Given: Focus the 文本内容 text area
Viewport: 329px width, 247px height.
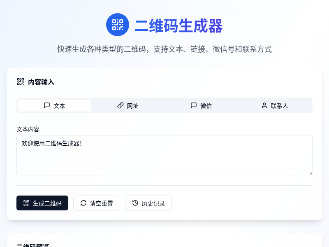Looking at the screenshot, I should (164, 155).
